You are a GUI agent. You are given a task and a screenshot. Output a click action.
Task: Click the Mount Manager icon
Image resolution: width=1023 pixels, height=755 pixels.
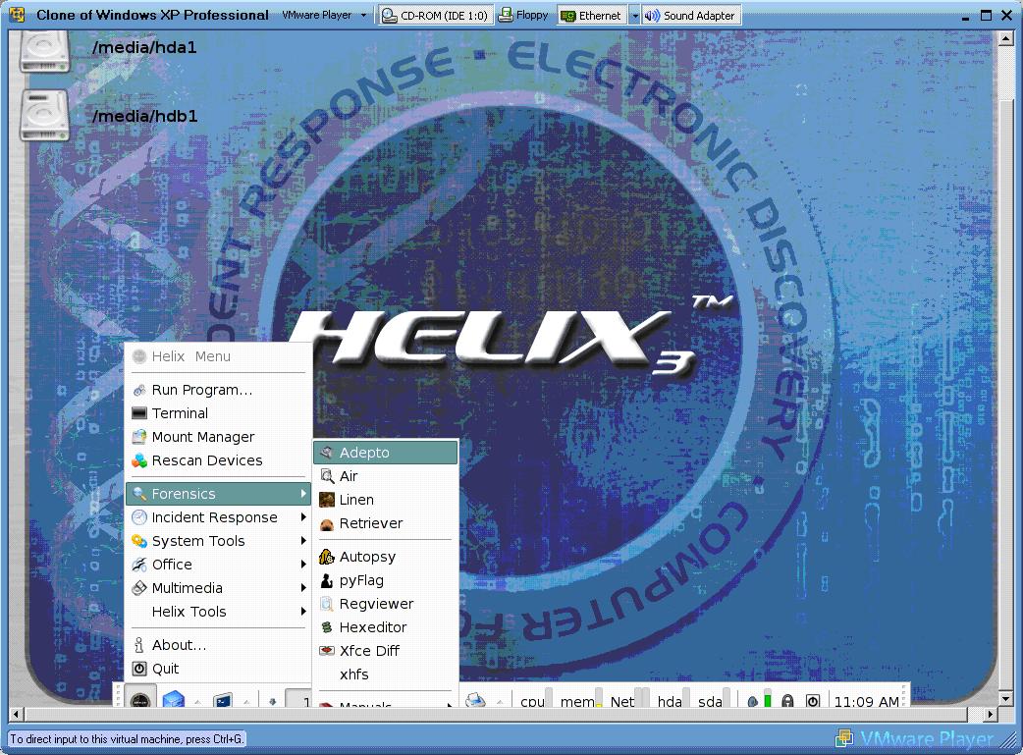[139, 437]
